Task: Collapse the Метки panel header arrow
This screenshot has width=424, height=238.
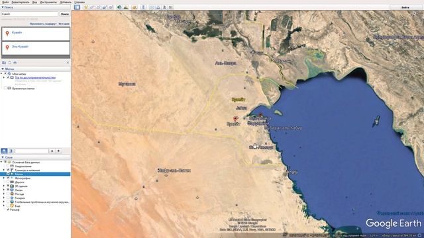Action: point(3,69)
